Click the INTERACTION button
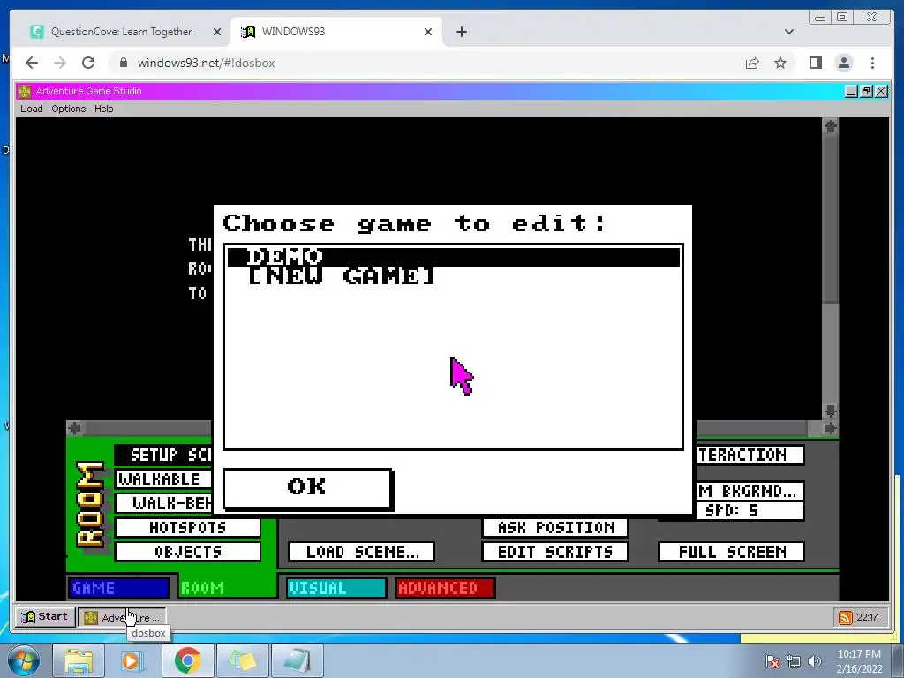 pos(750,455)
